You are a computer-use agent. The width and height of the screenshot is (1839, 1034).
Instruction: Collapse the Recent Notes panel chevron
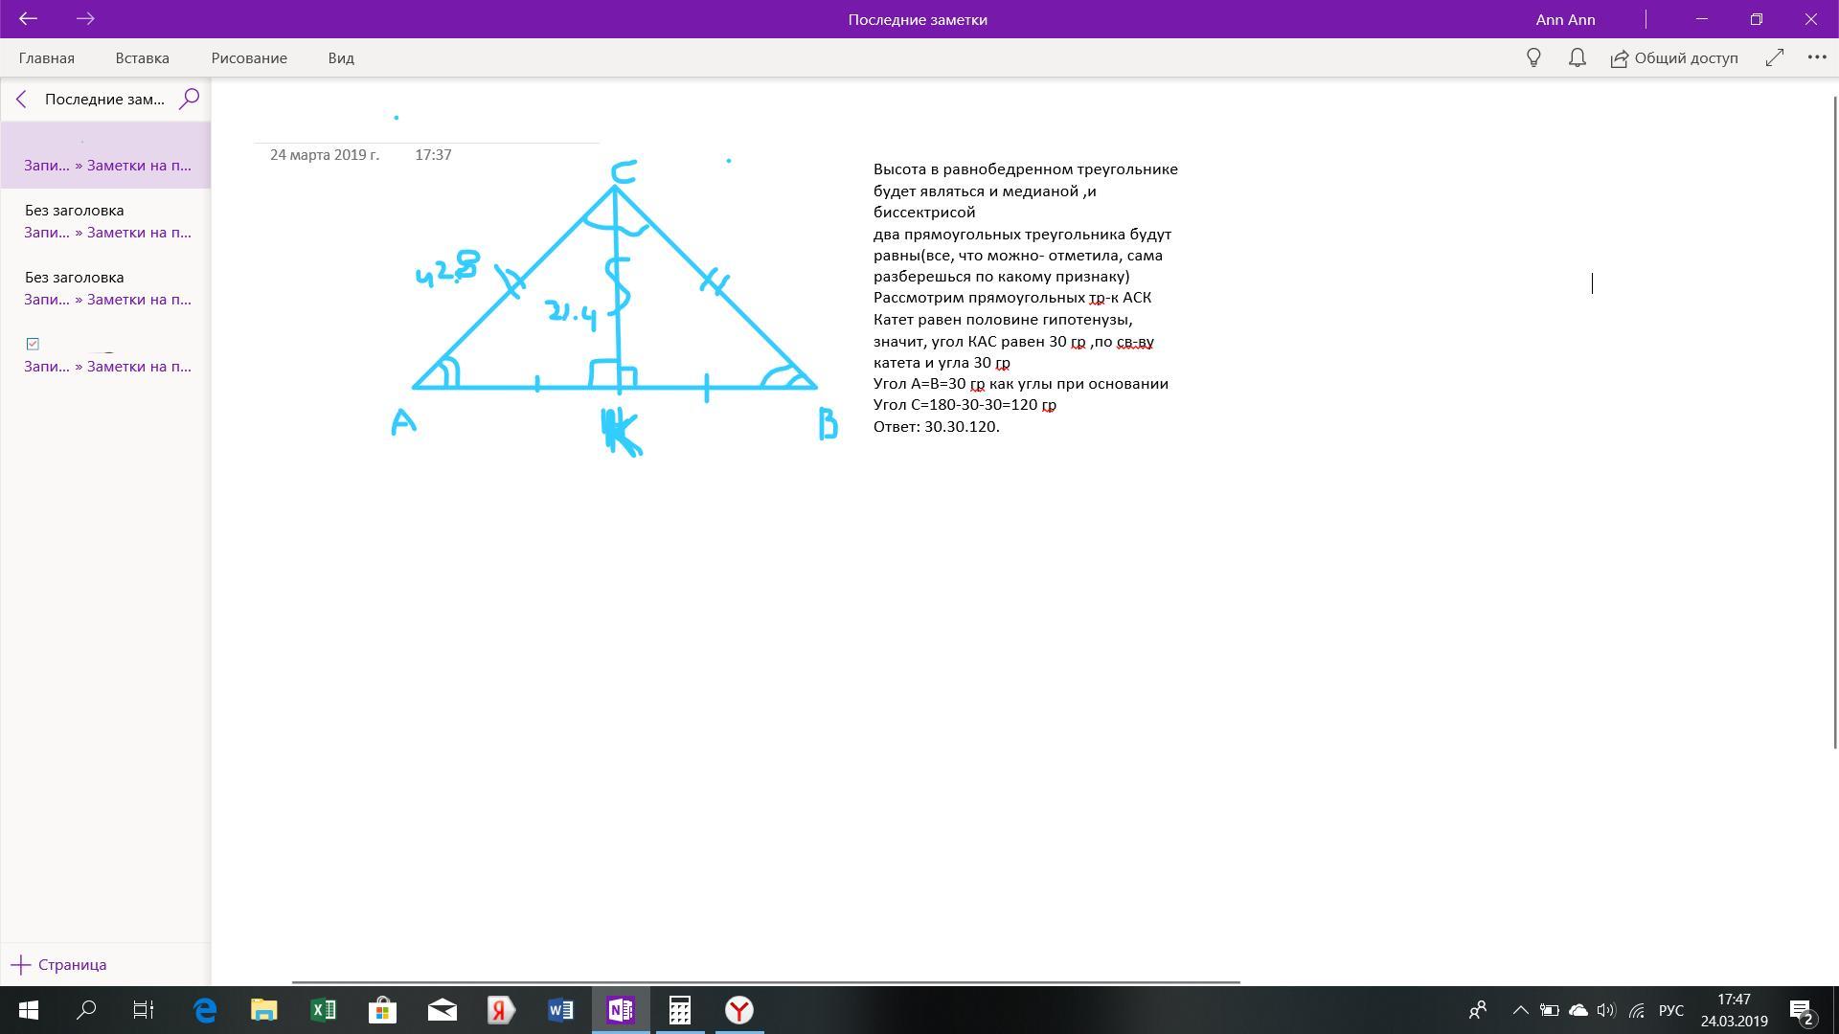coord(21,99)
